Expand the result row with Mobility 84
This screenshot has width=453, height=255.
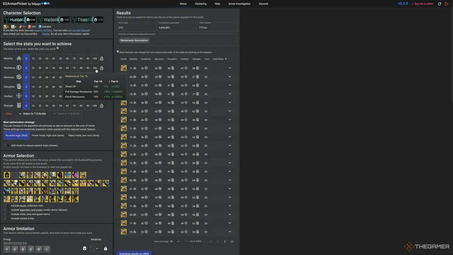(230, 215)
